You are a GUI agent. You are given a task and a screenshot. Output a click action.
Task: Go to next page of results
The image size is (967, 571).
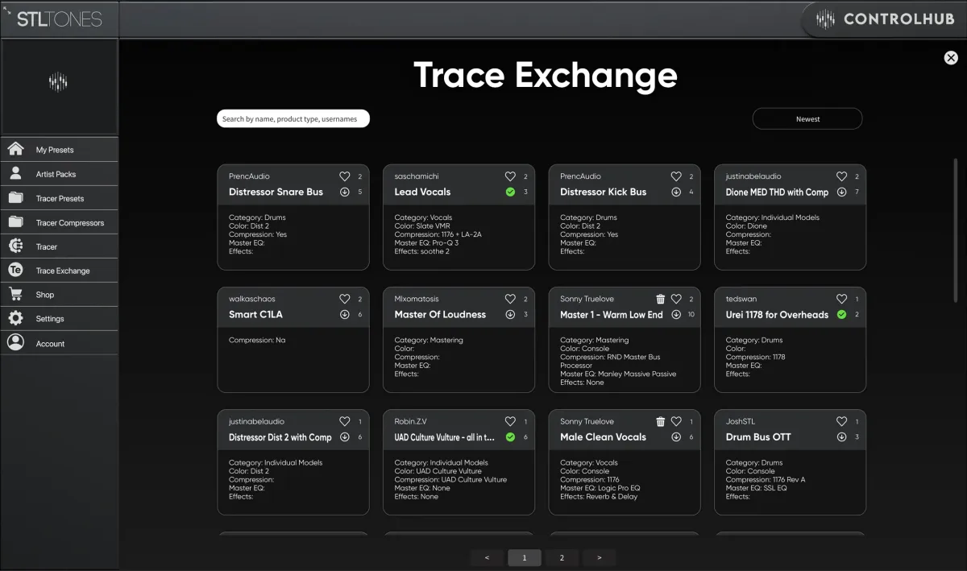click(x=599, y=557)
